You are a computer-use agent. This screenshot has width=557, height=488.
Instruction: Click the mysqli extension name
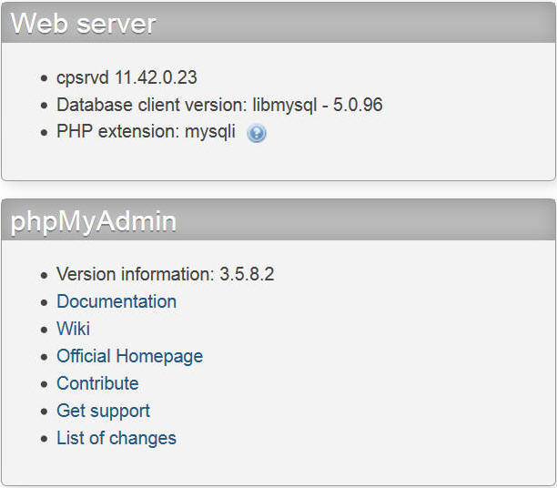point(210,132)
